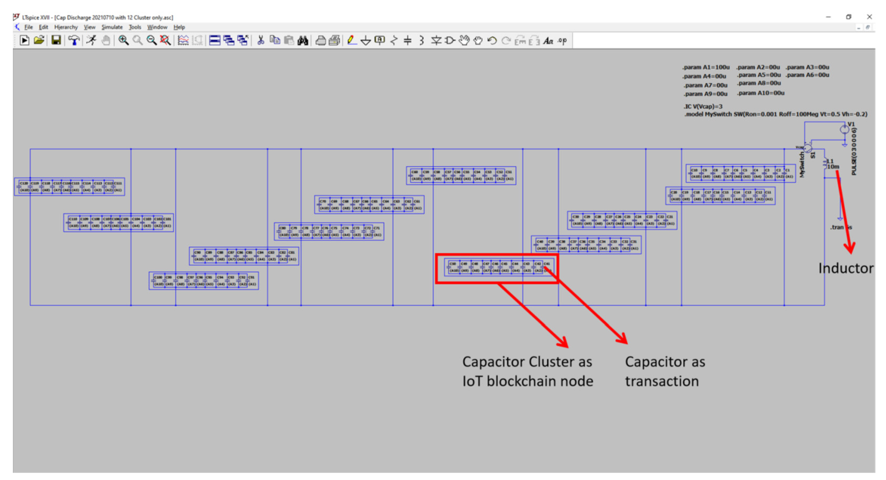Save the schematic with floppy icon
The width and height of the screenshot is (886, 480).
56,41
